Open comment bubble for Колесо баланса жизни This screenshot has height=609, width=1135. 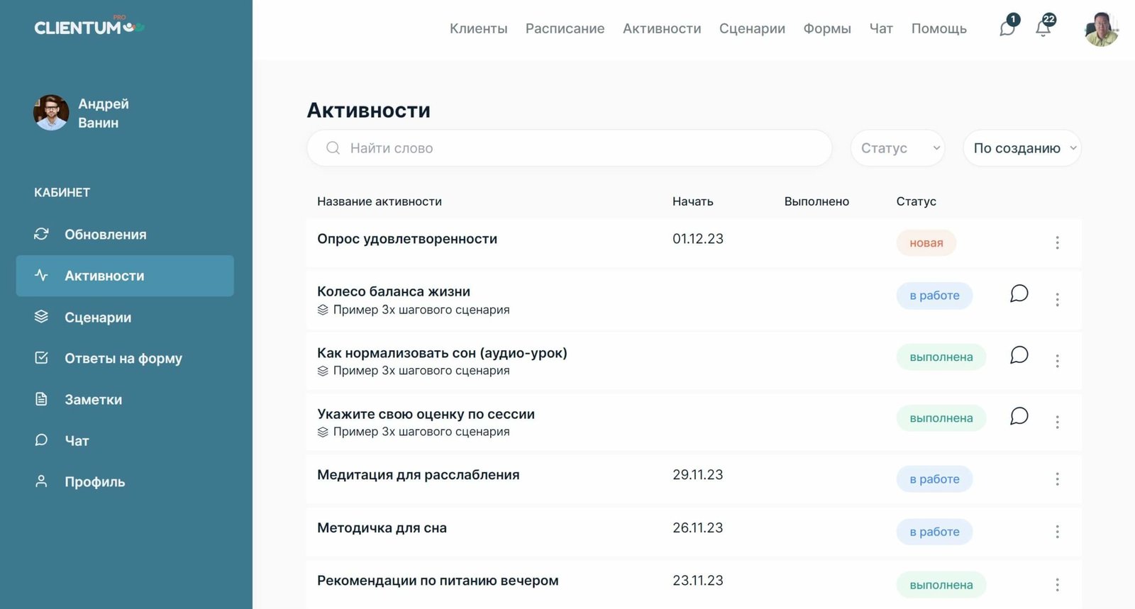point(1019,294)
